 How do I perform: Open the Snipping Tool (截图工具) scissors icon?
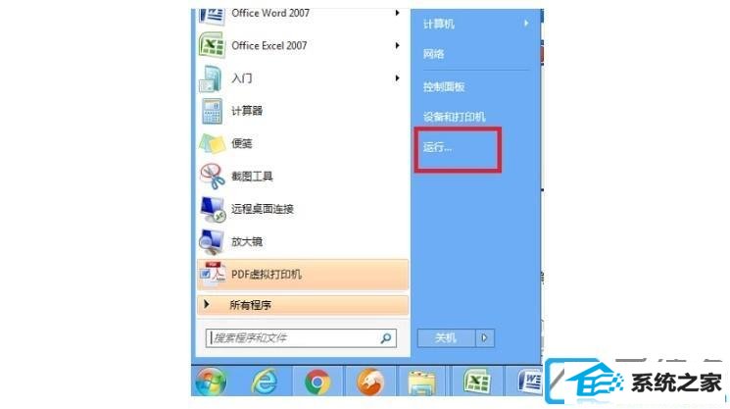[x=213, y=177]
